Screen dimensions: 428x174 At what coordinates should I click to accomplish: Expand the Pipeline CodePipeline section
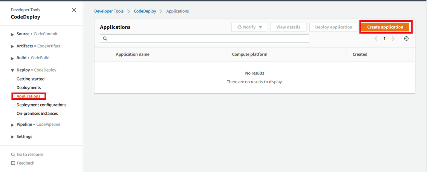(x=12, y=124)
